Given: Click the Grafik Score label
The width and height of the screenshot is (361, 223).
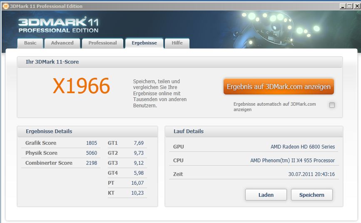Looking at the screenshot, I should point(41,143).
